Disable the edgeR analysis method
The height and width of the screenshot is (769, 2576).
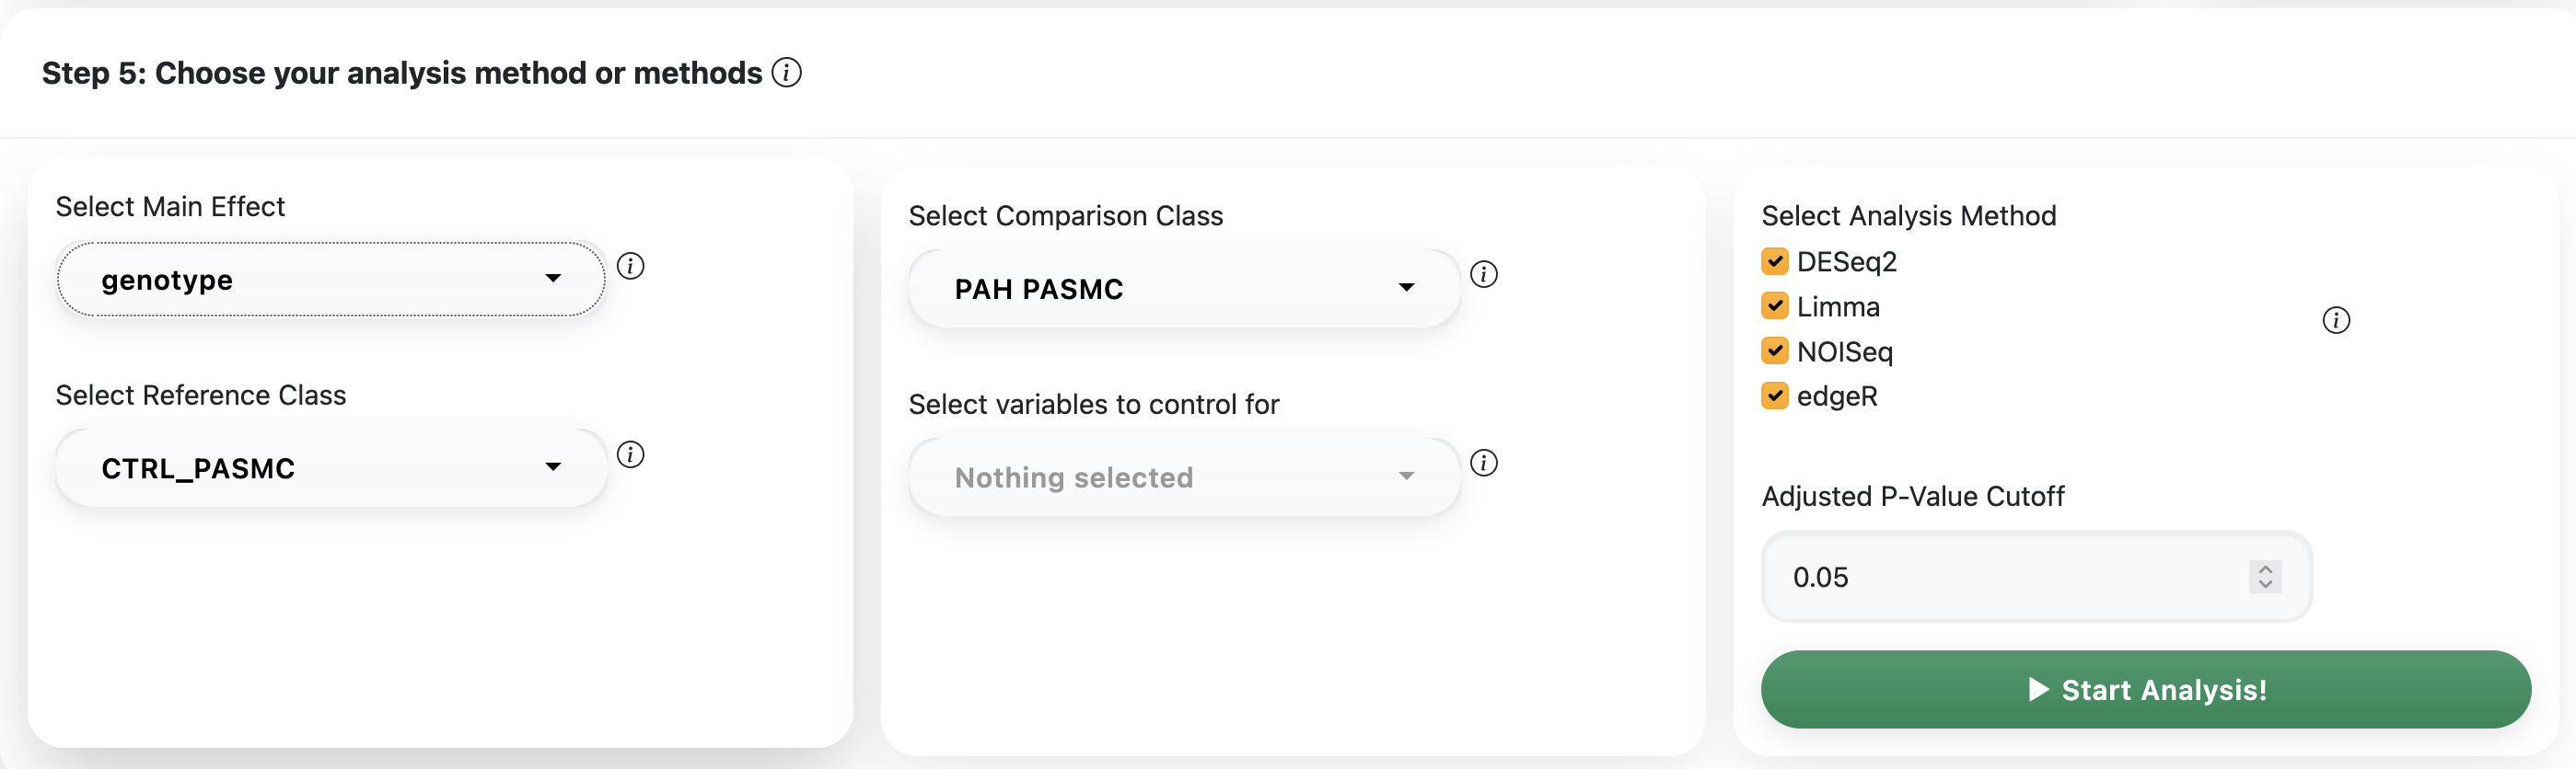point(1774,396)
